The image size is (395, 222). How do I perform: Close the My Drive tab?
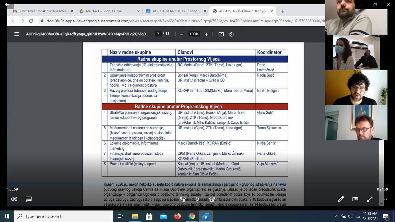[x=138, y=11]
